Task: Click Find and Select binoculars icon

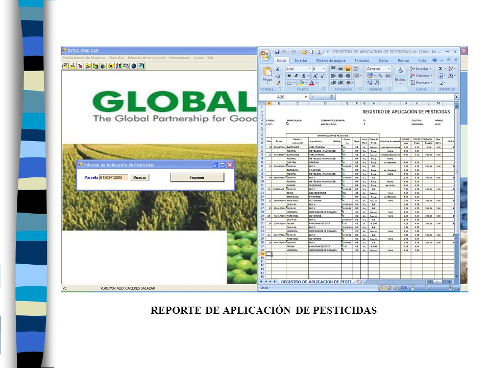Action: point(451,76)
